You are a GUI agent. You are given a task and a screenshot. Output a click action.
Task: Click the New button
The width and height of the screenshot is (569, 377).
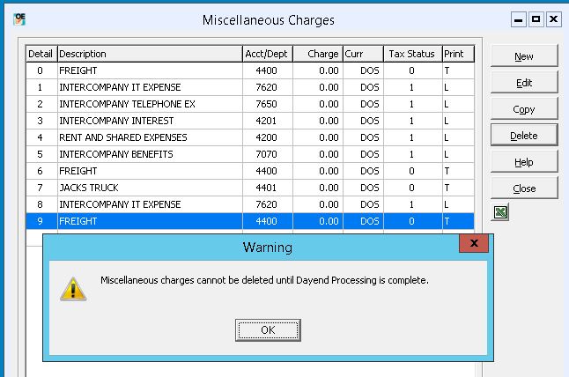click(524, 56)
